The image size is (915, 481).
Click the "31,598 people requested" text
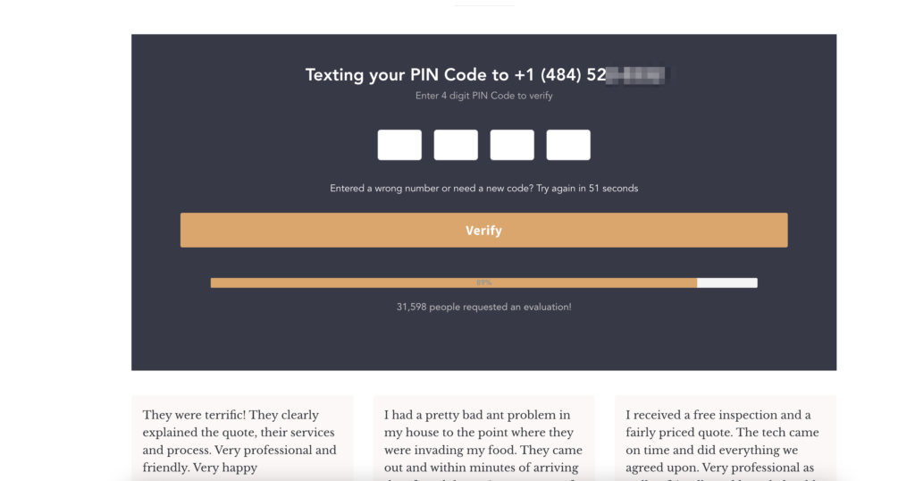pos(483,307)
